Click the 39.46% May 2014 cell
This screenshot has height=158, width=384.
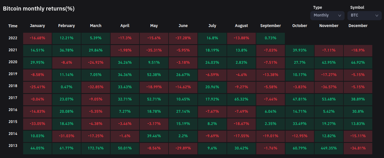coord(154,136)
